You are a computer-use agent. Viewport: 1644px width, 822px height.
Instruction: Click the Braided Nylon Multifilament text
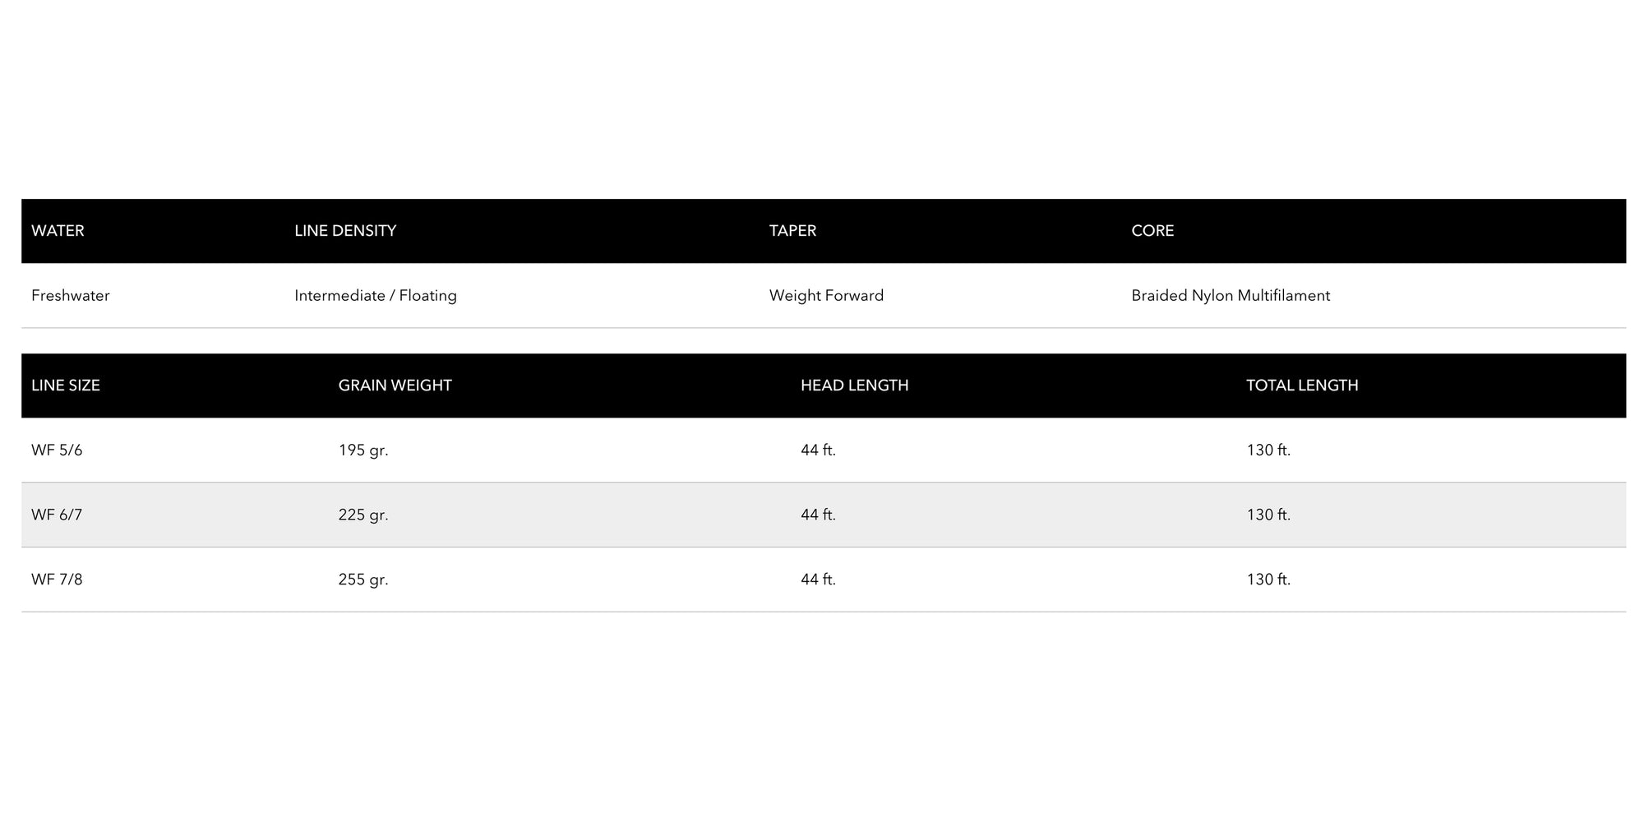pyautogui.click(x=1230, y=296)
